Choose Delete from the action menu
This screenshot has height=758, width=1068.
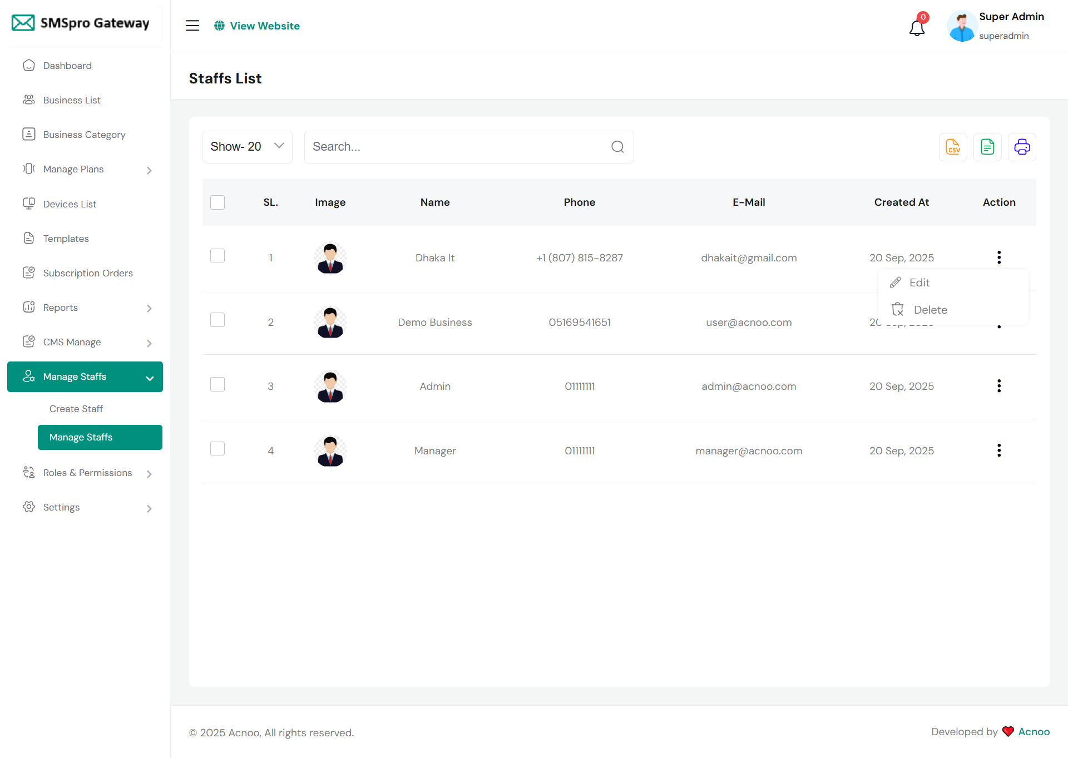(x=929, y=310)
